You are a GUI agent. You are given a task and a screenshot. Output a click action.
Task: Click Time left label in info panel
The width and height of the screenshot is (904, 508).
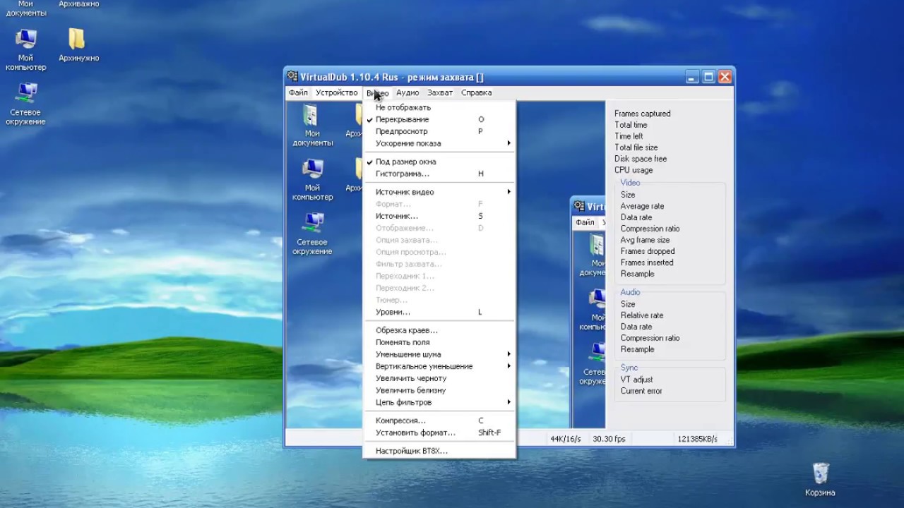[x=629, y=136]
